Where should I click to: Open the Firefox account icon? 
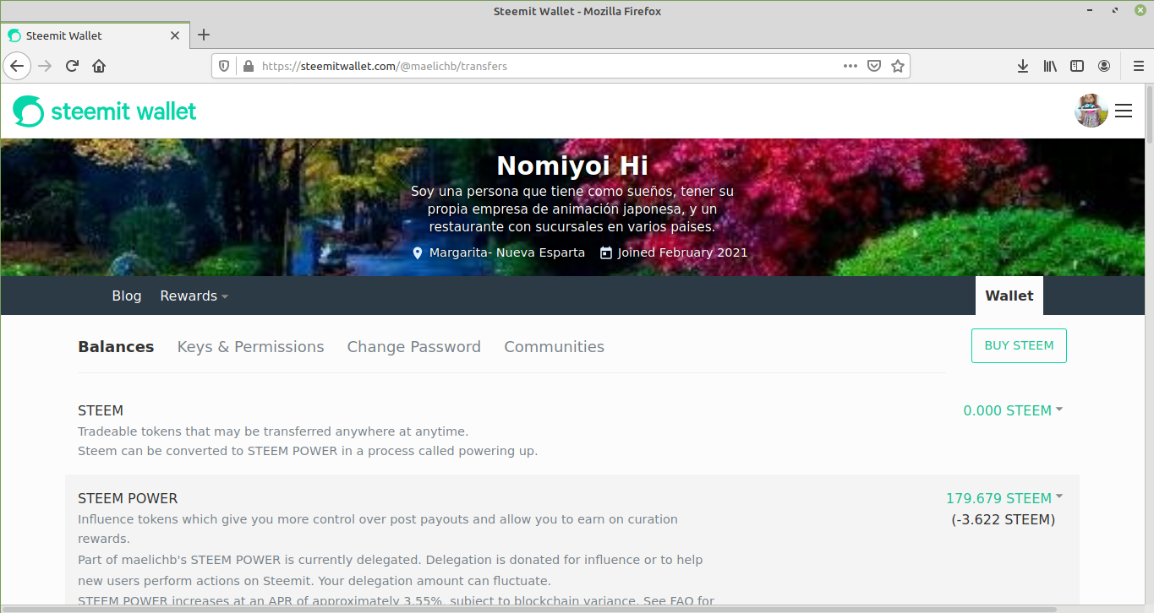[1104, 66]
